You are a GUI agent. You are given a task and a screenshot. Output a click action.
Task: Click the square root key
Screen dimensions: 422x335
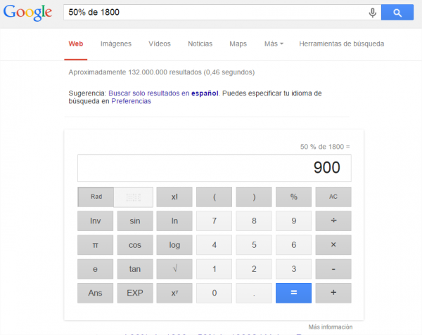pos(174,269)
